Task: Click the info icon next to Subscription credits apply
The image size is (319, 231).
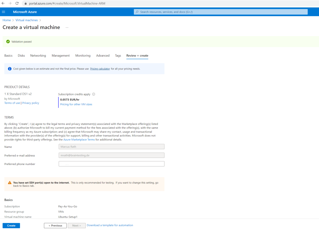Action: point(93,94)
